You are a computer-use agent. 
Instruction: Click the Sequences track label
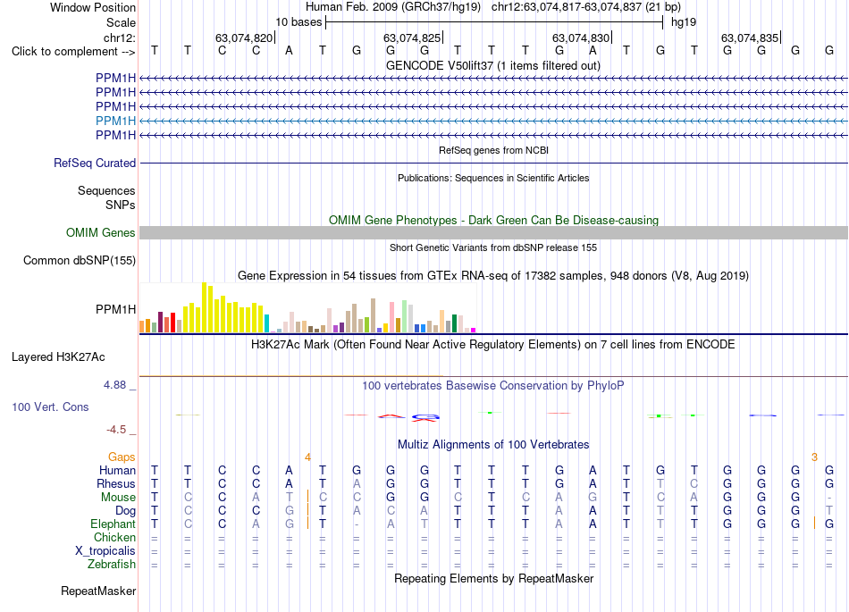coord(106,190)
